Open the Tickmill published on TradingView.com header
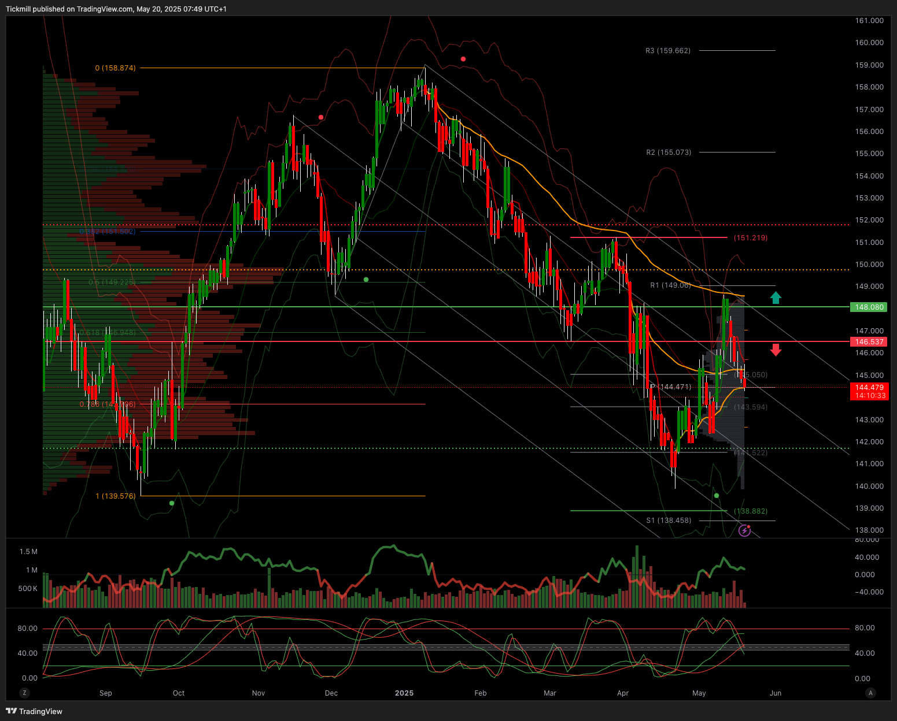The image size is (897, 721). pos(116,9)
